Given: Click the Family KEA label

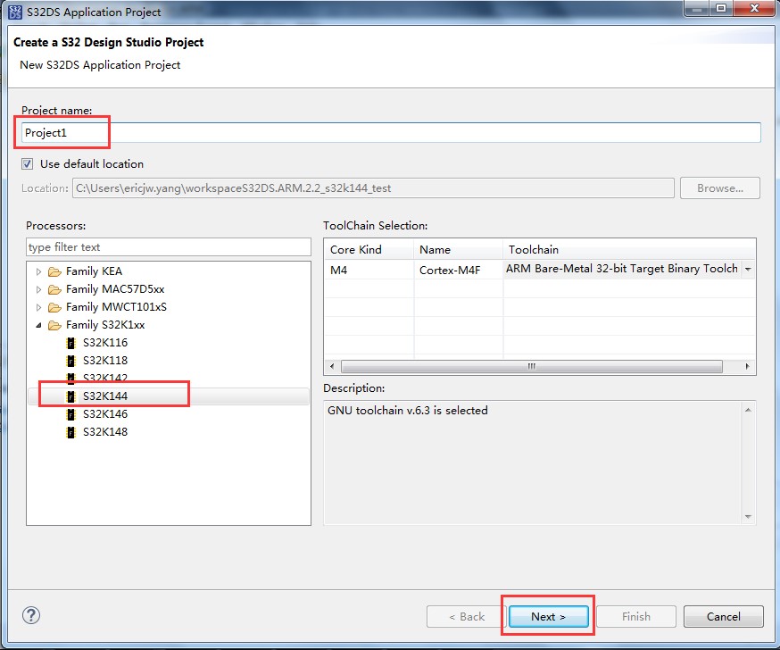Looking at the screenshot, I should 94,271.
